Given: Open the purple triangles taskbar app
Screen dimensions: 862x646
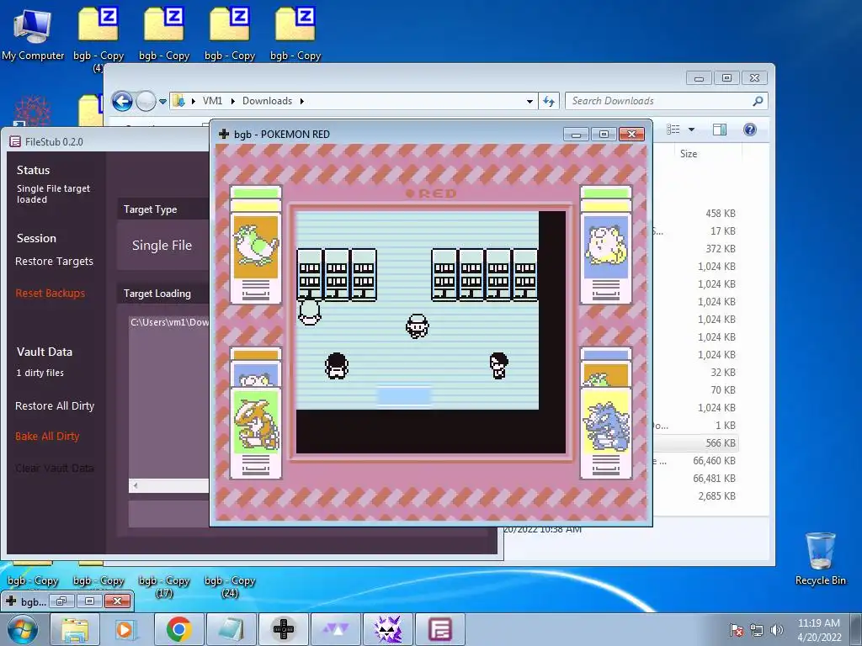Looking at the screenshot, I should coord(335,629).
